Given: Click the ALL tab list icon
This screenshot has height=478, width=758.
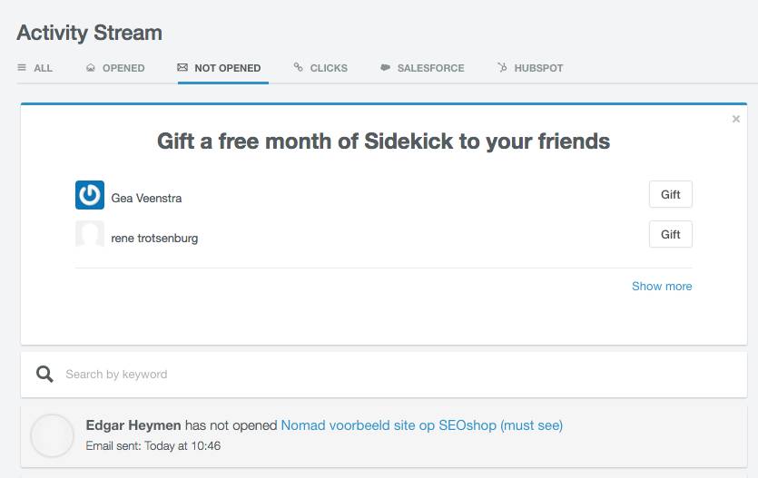Looking at the screenshot, I should pyautogui.click(x=22, y=68).
